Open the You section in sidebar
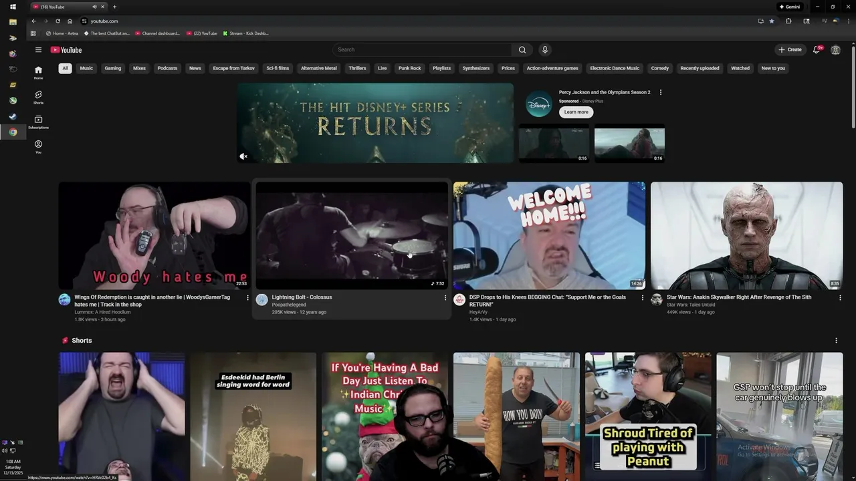Viewport: 856px width, 481px height. tap(38, 147)
